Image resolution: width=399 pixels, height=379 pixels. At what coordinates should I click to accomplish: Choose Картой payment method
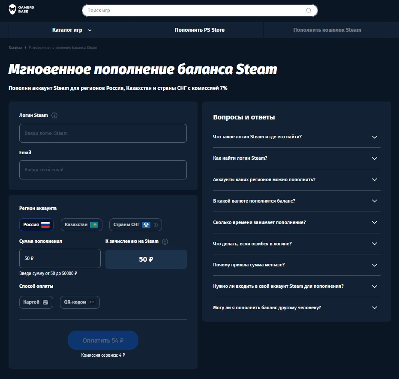pyautogui.click(x=36, y=302)
